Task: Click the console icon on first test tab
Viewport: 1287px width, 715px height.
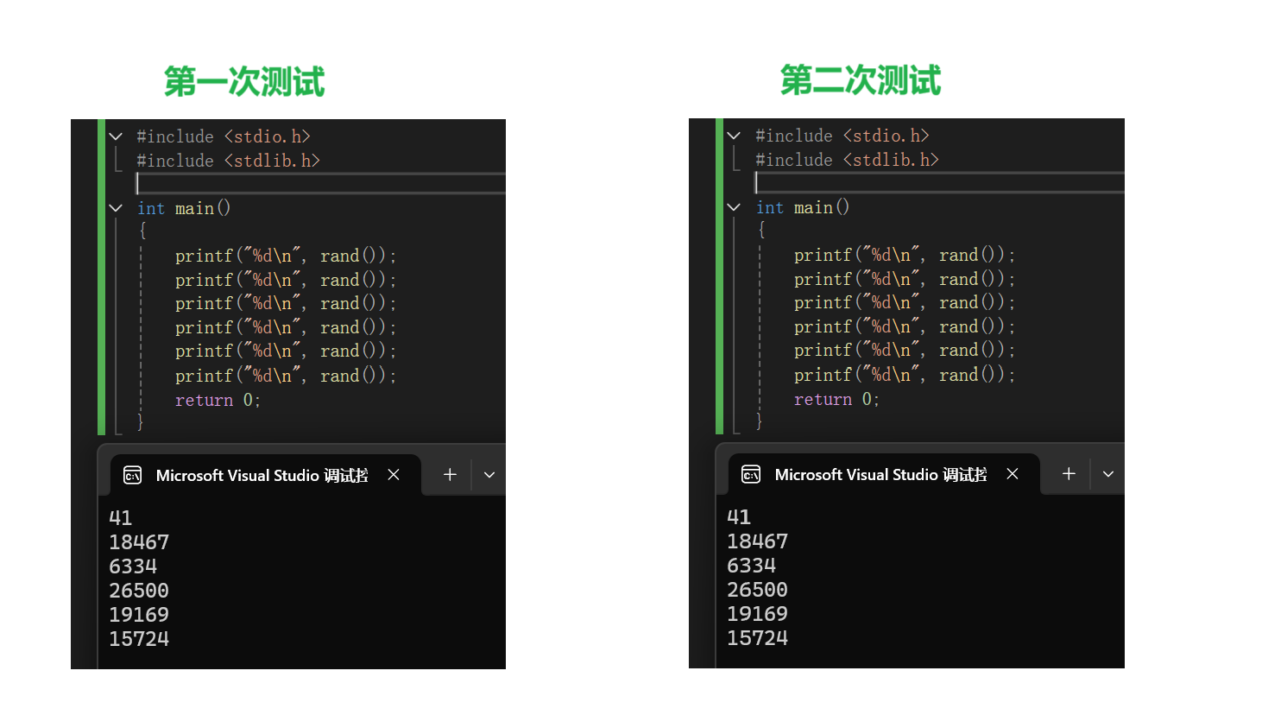Action: [133, 476]
